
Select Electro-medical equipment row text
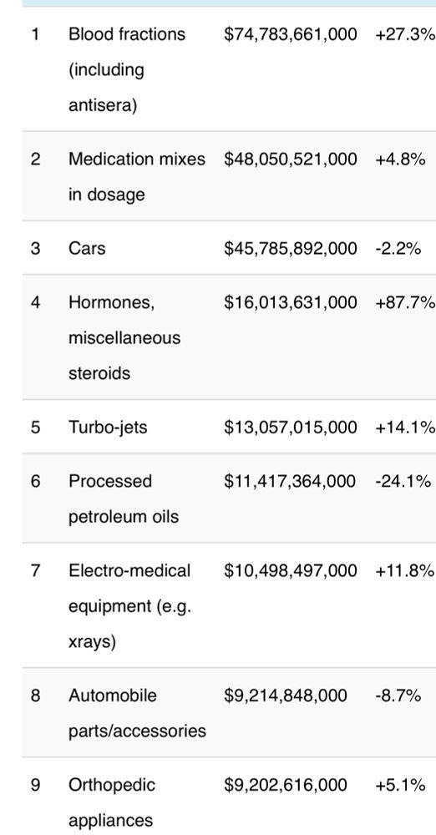tap(129, 606)
